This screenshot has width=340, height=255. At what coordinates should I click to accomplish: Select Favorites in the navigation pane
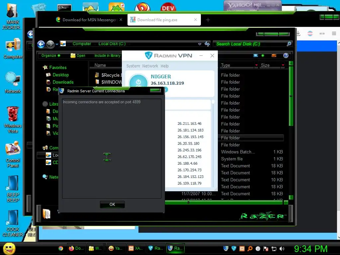55,67
